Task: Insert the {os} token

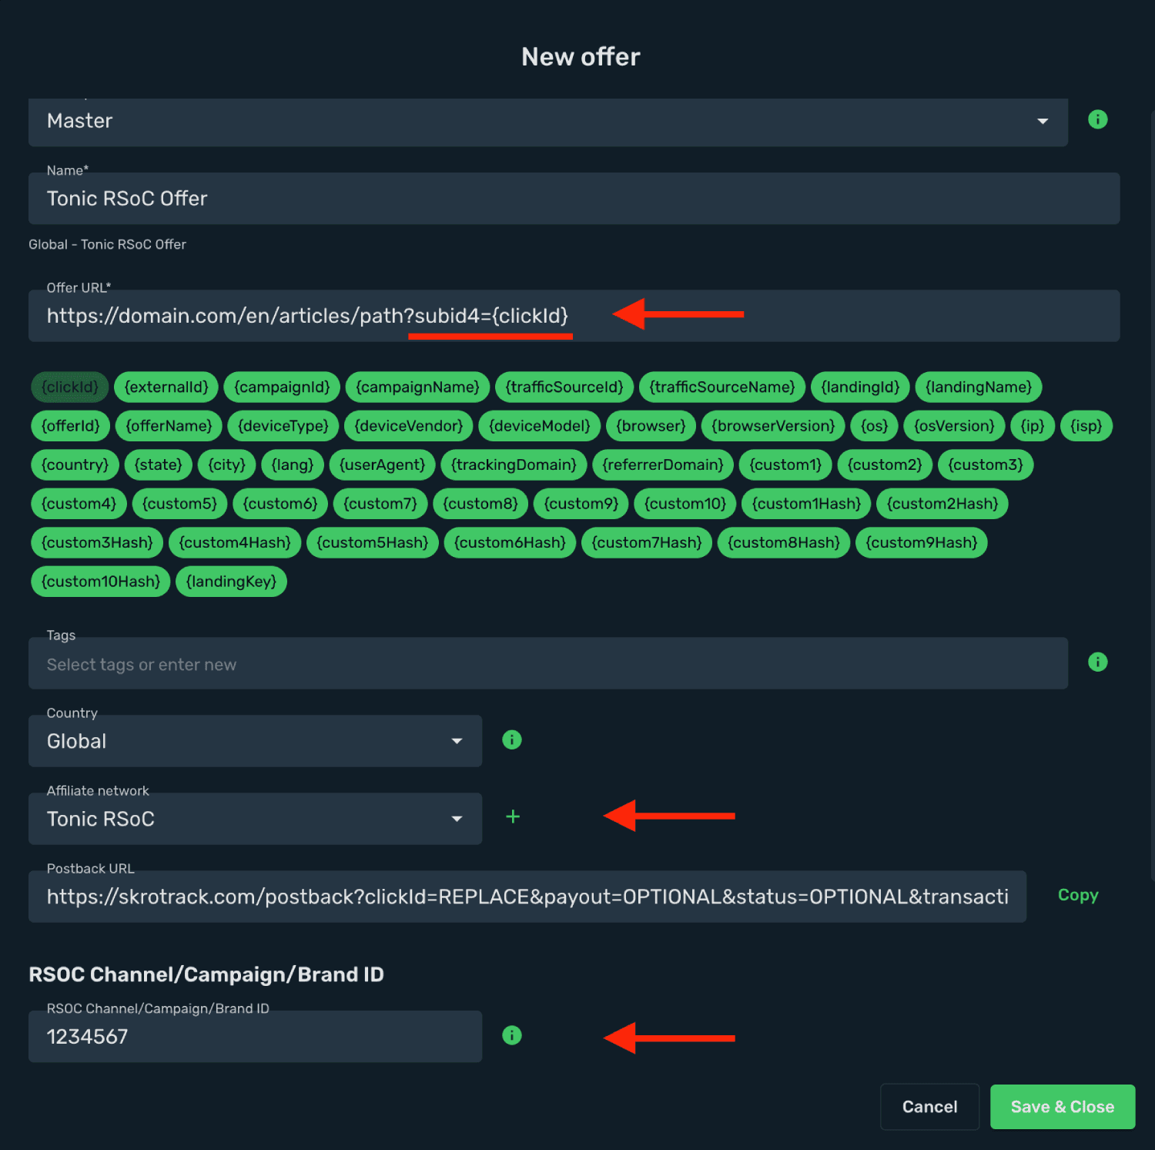Action: (x=874, y=426)
